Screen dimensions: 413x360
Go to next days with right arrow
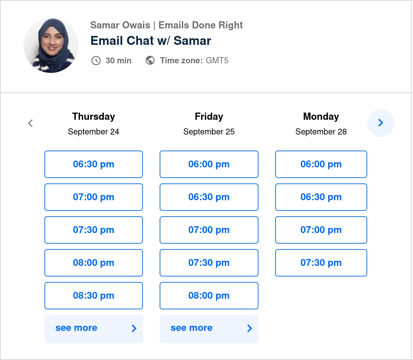point(381,123)
